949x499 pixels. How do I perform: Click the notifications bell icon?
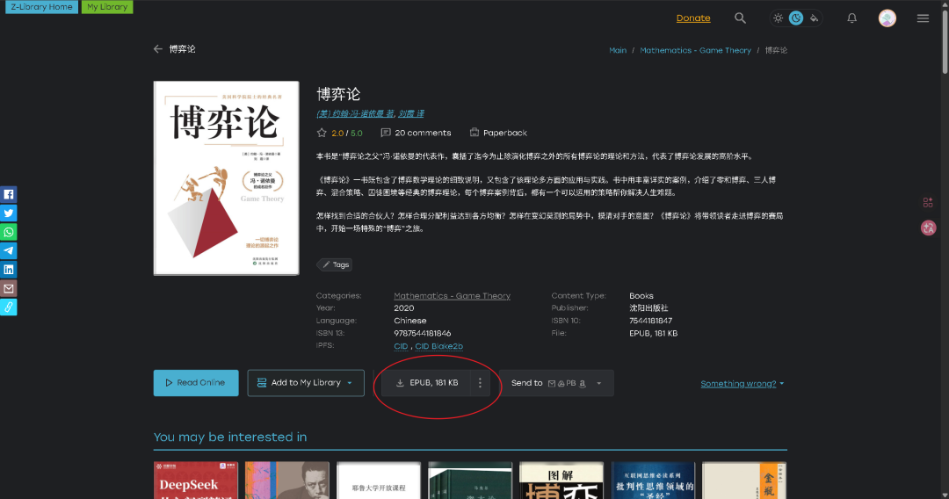point(851,18)
